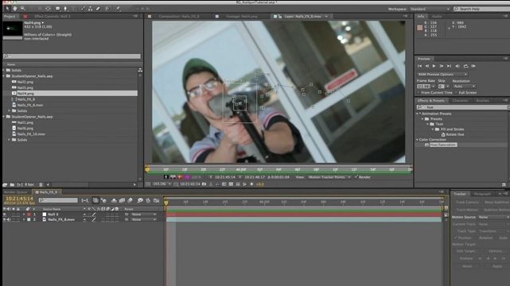Screen dimensions: 510x286
Task: Select Nails_FX_10.mov in Project panel
Action: click(x=31, y=134)
